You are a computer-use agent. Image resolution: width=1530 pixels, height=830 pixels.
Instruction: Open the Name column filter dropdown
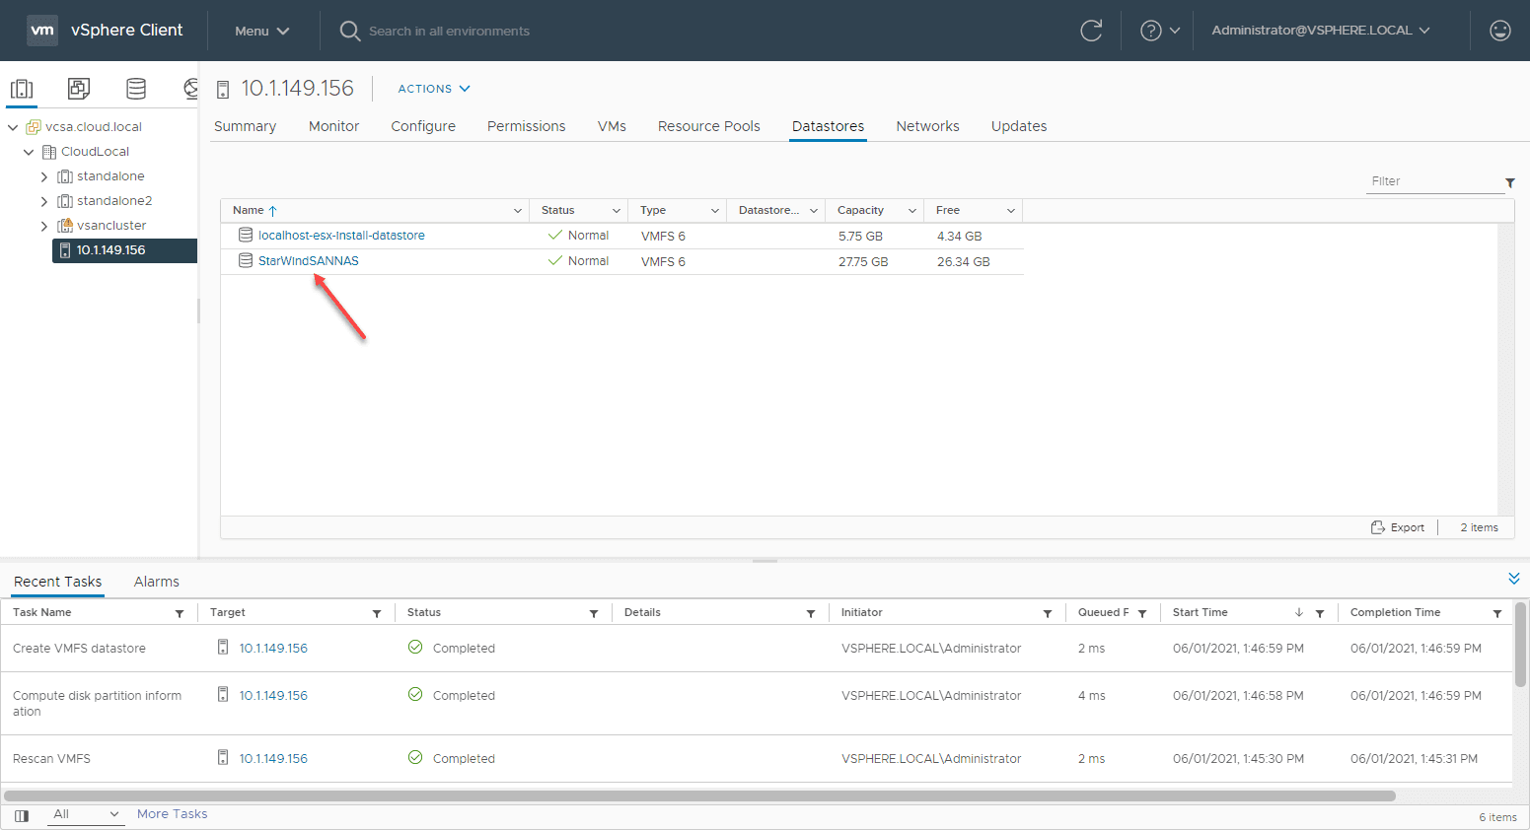517,210
